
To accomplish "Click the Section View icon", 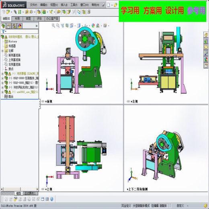I will [x=67, y=26].
